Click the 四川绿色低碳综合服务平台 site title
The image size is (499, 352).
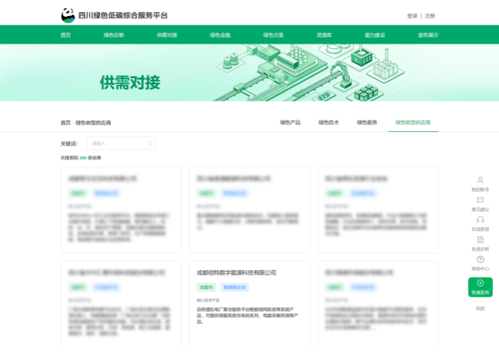point(123,15)
